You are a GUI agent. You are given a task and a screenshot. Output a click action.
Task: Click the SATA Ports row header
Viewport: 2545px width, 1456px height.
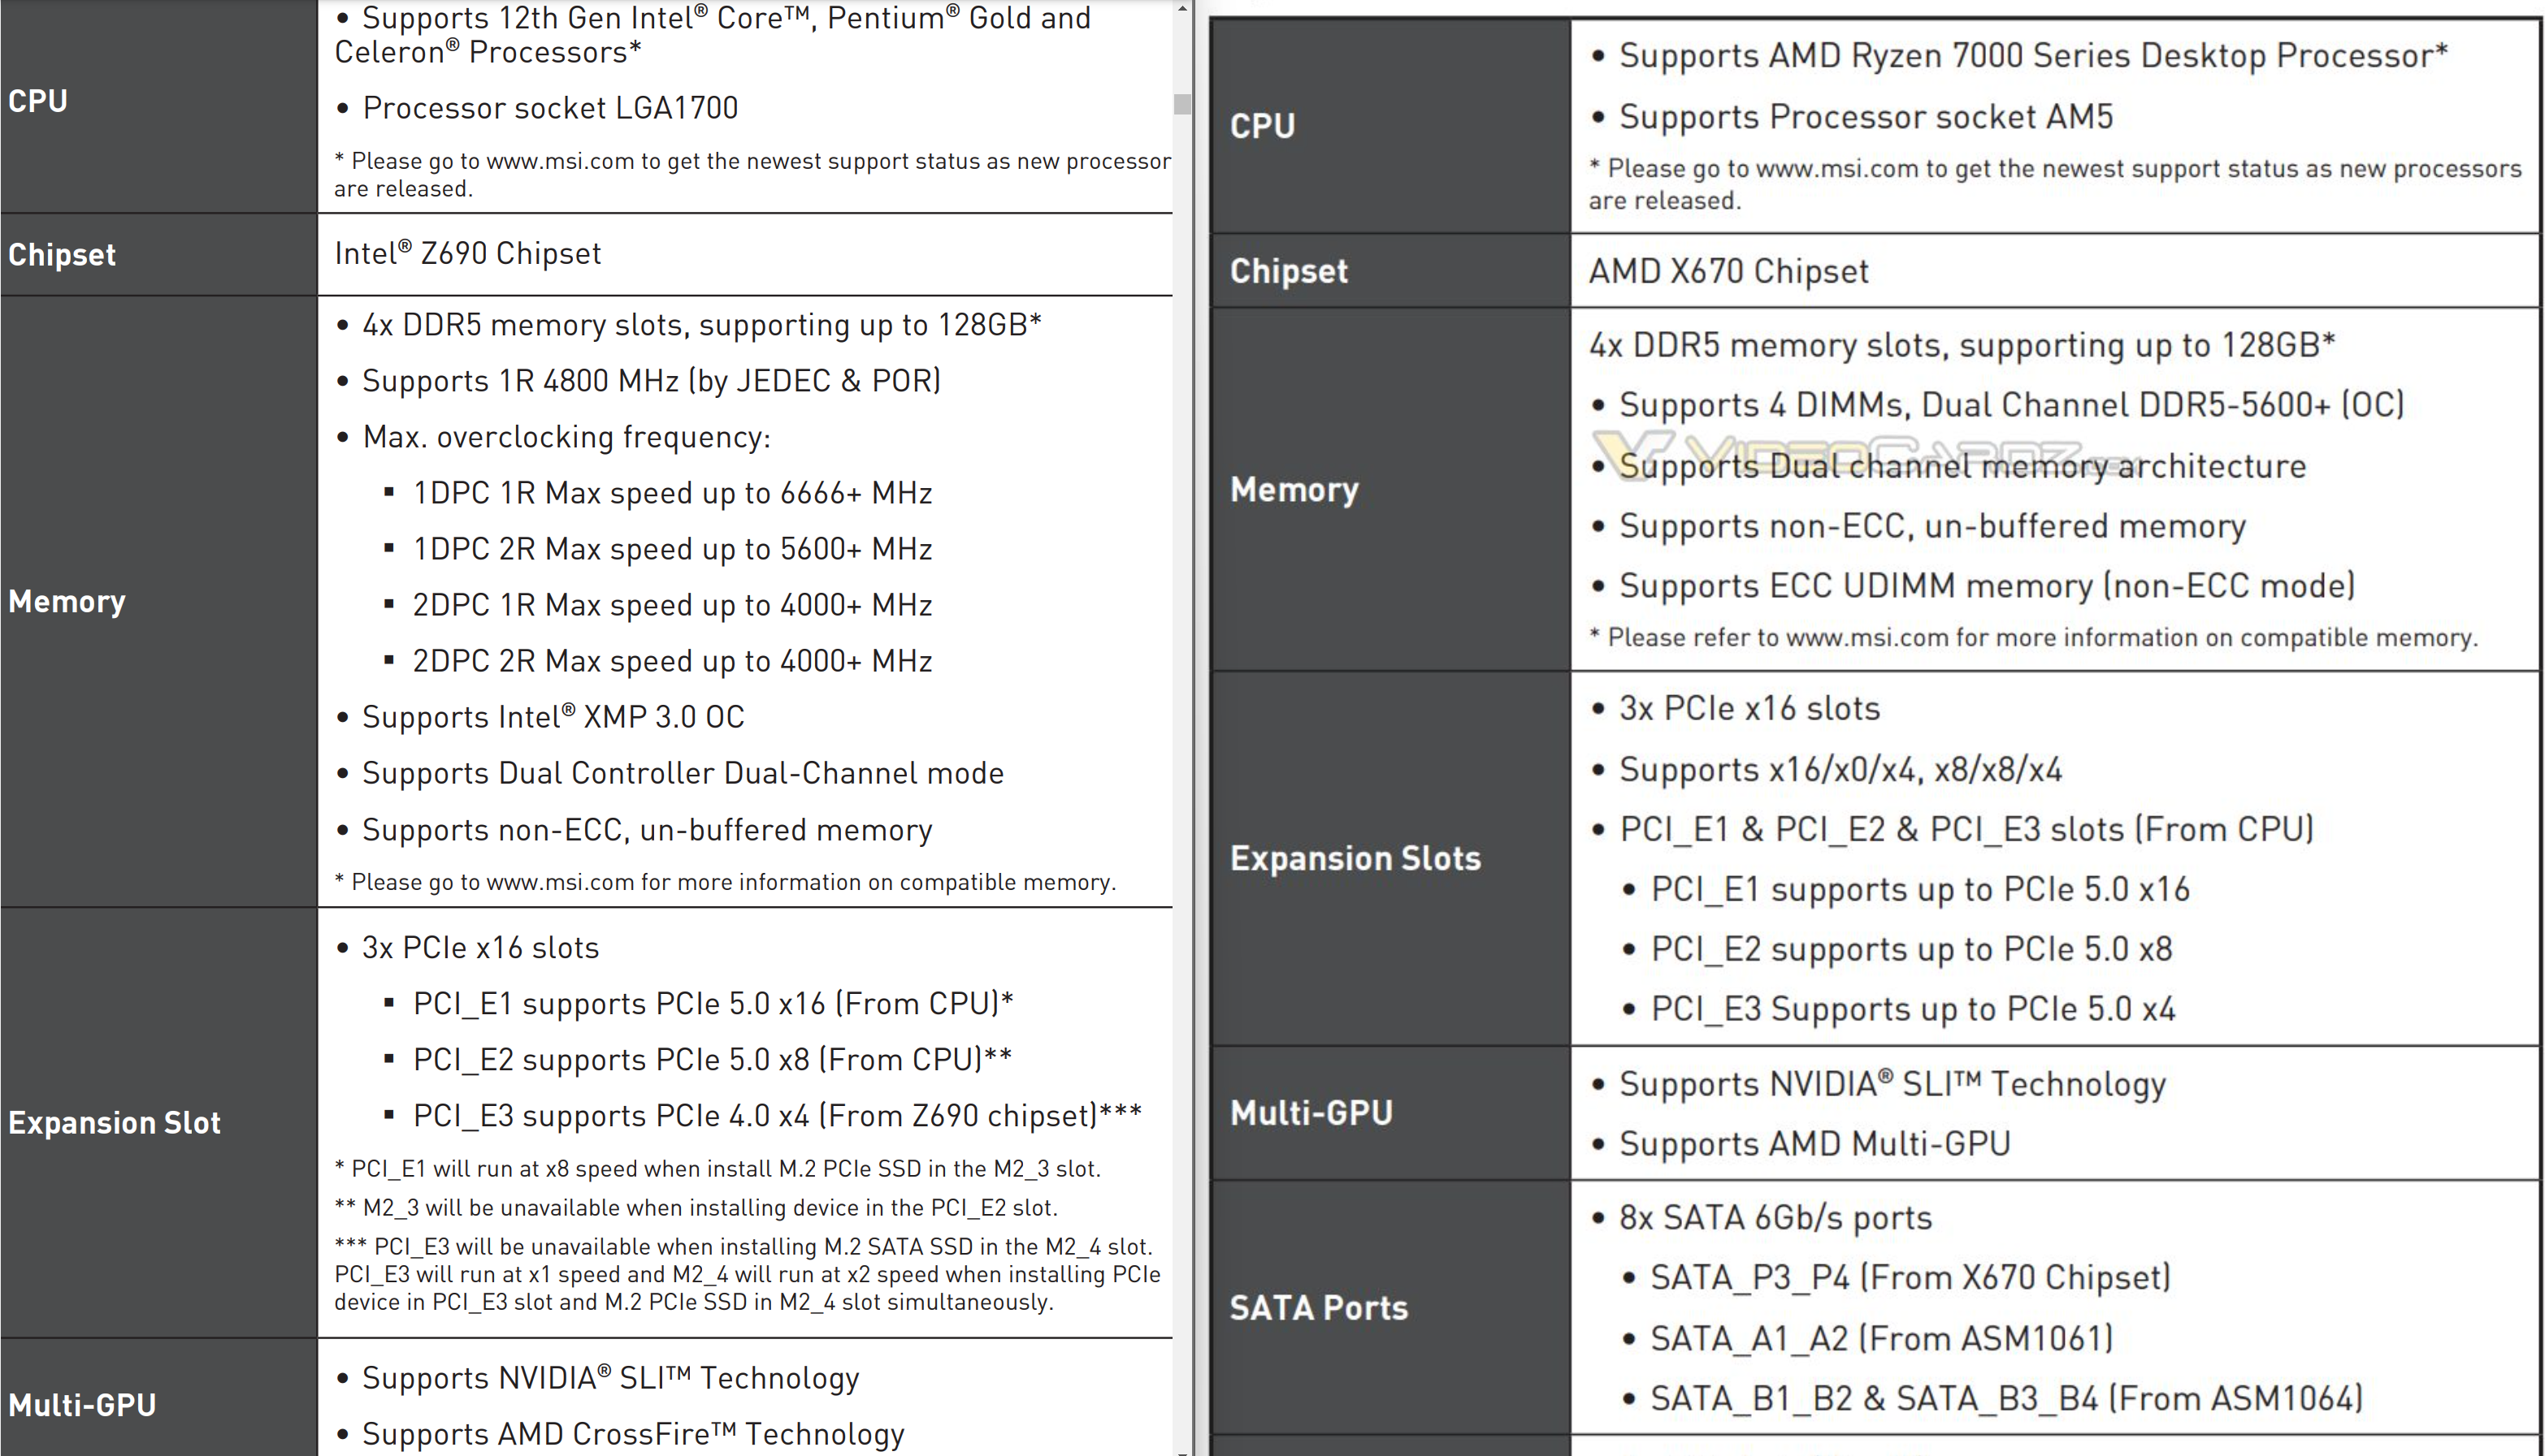(x=1317, y=1308)
